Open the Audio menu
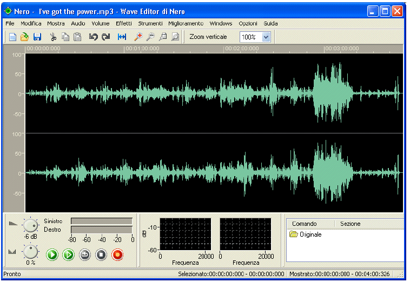This screenshot has height=282, width=410. (78, 24)
